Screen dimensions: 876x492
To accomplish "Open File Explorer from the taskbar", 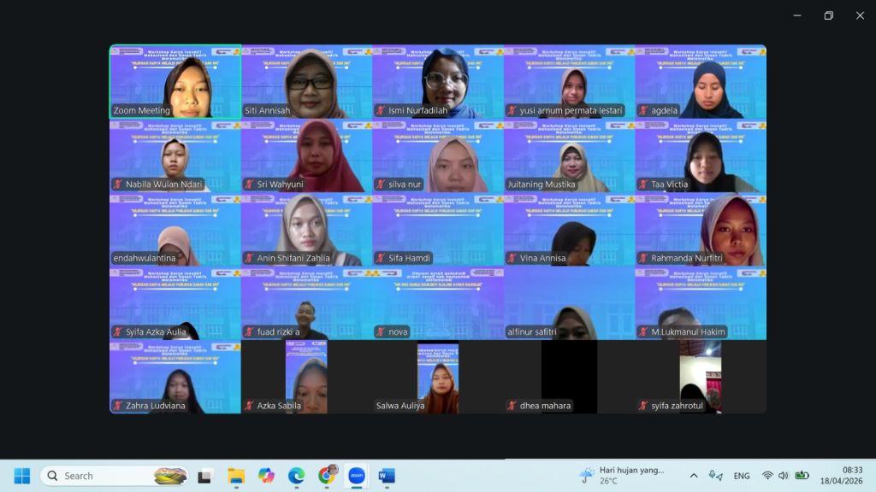I will 236,476.
